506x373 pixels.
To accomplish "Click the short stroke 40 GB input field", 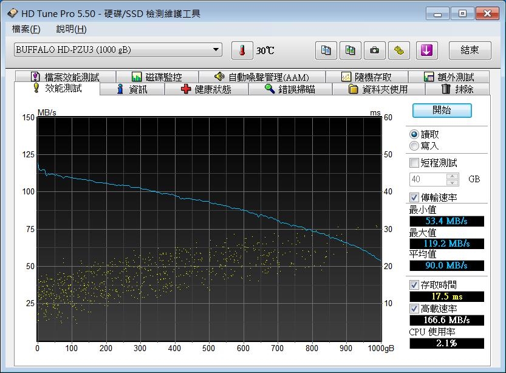I will 428,179.
